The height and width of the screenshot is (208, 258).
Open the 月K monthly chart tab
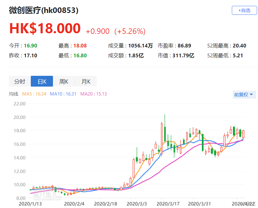point(86,81)
